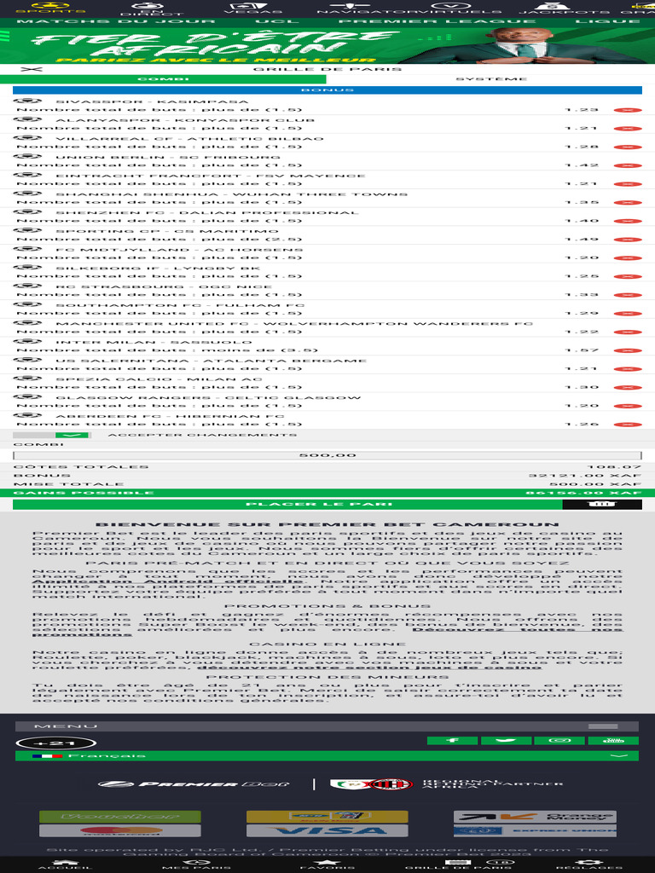Remove the Manchester United - Wolverhampton bet

[628, 332]
